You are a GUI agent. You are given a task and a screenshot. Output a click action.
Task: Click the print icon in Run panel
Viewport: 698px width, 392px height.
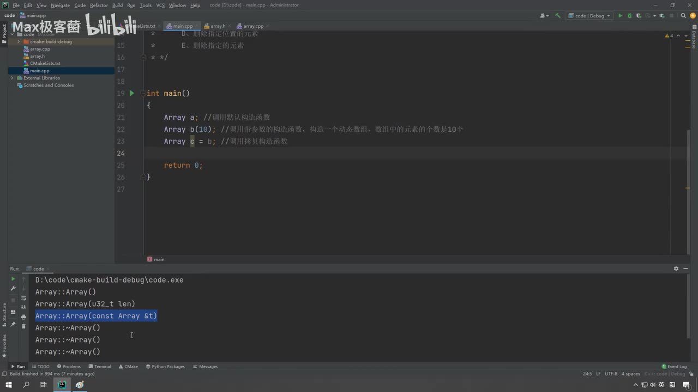click(23, 317)
